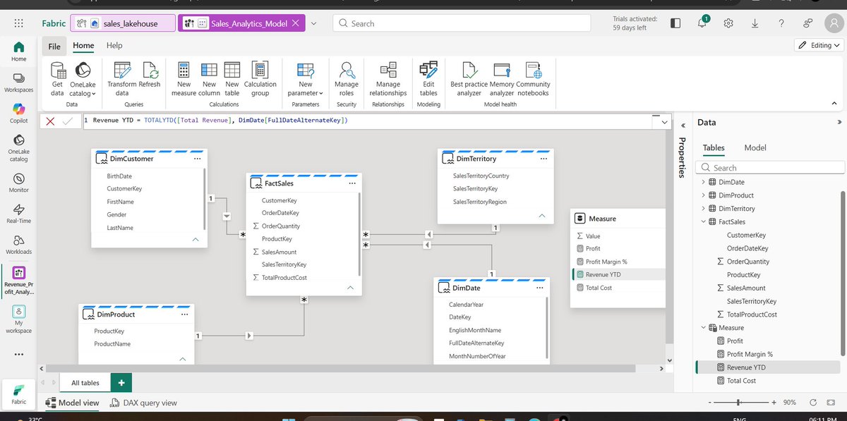Image resolution: width=847 pixels, height=421 pixels.
Task: Open the settings gear icon
Action: pos(728,23)
